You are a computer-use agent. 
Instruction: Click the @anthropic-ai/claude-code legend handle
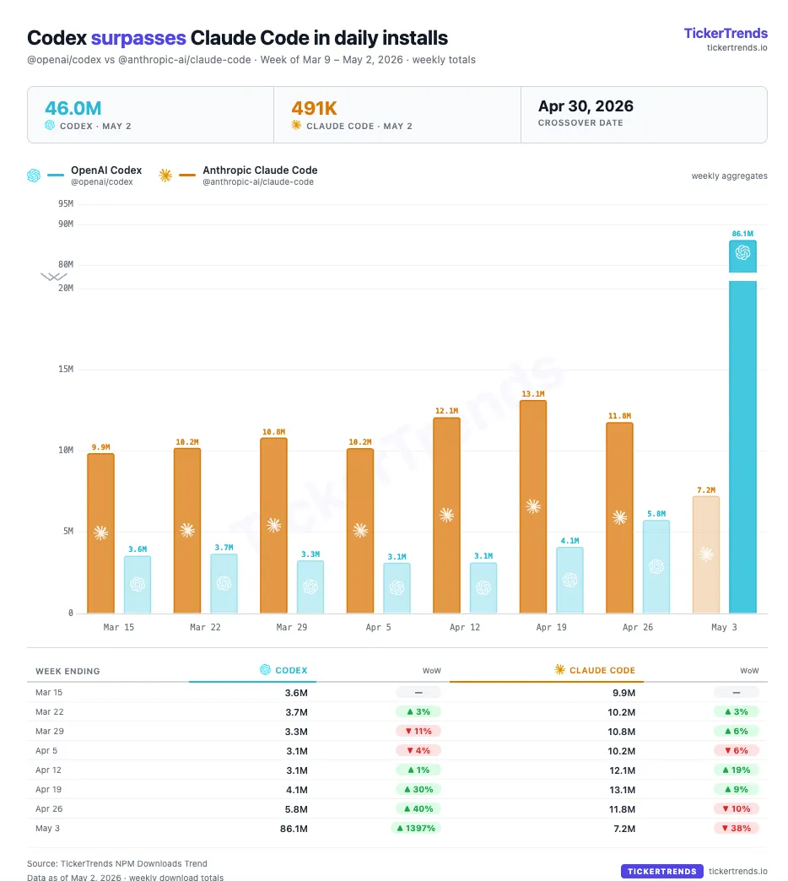258,182
